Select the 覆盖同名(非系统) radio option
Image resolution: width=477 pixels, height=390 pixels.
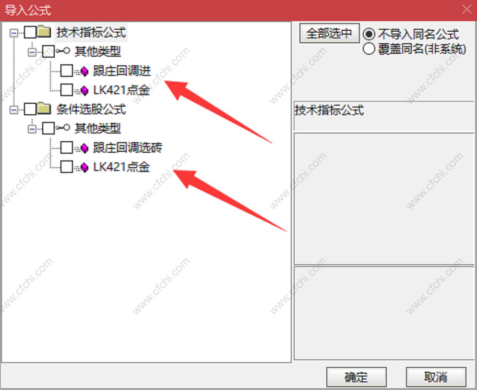click(x=369, y=49)
